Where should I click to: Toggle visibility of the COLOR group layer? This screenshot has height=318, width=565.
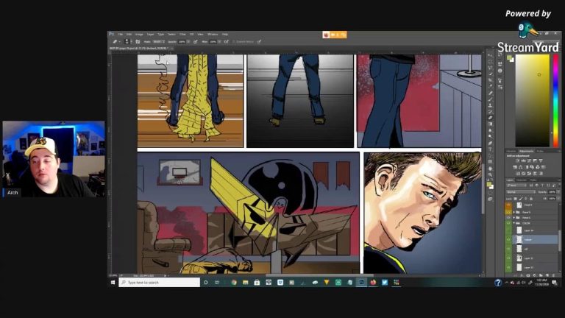[x=508, y=223]
